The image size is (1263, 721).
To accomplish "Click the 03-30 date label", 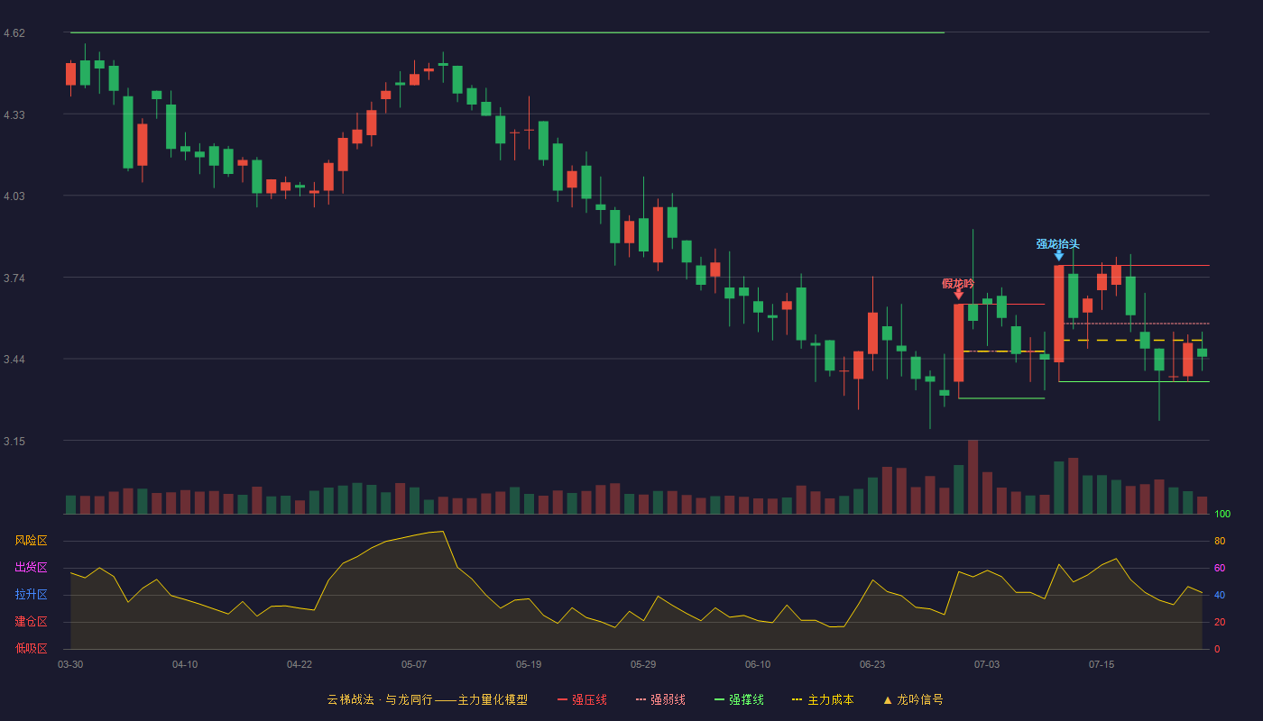I will click(x=70, y=664).
